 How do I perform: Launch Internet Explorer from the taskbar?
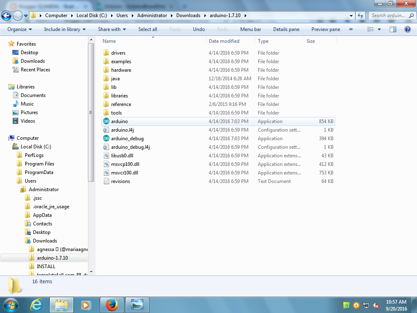pos(36,305)
